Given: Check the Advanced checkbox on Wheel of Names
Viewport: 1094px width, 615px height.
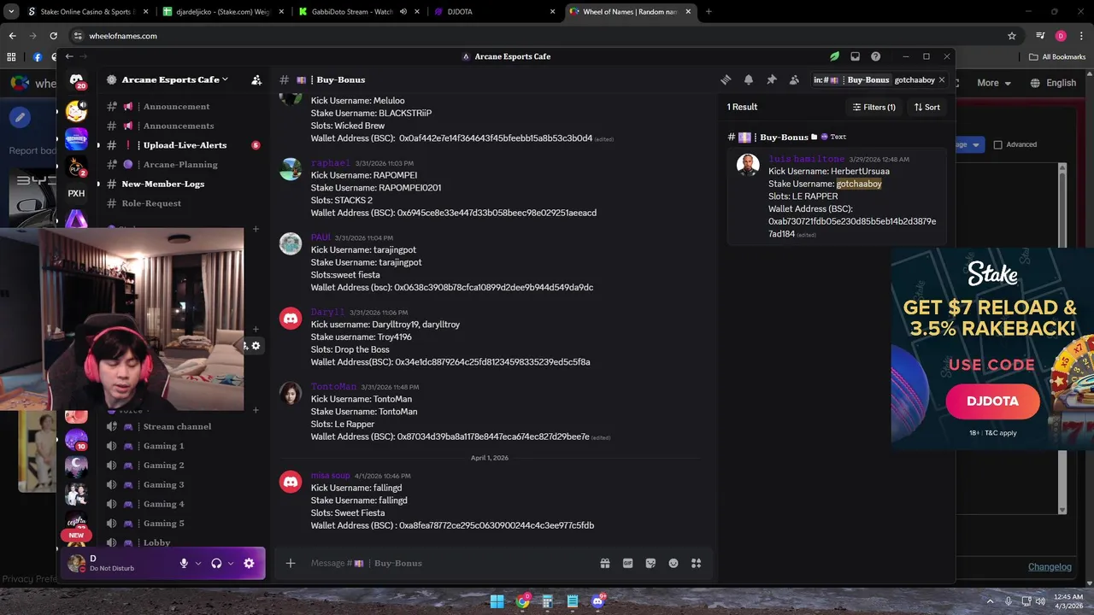Looking at the screenshot, I should [x=997, y=144].
